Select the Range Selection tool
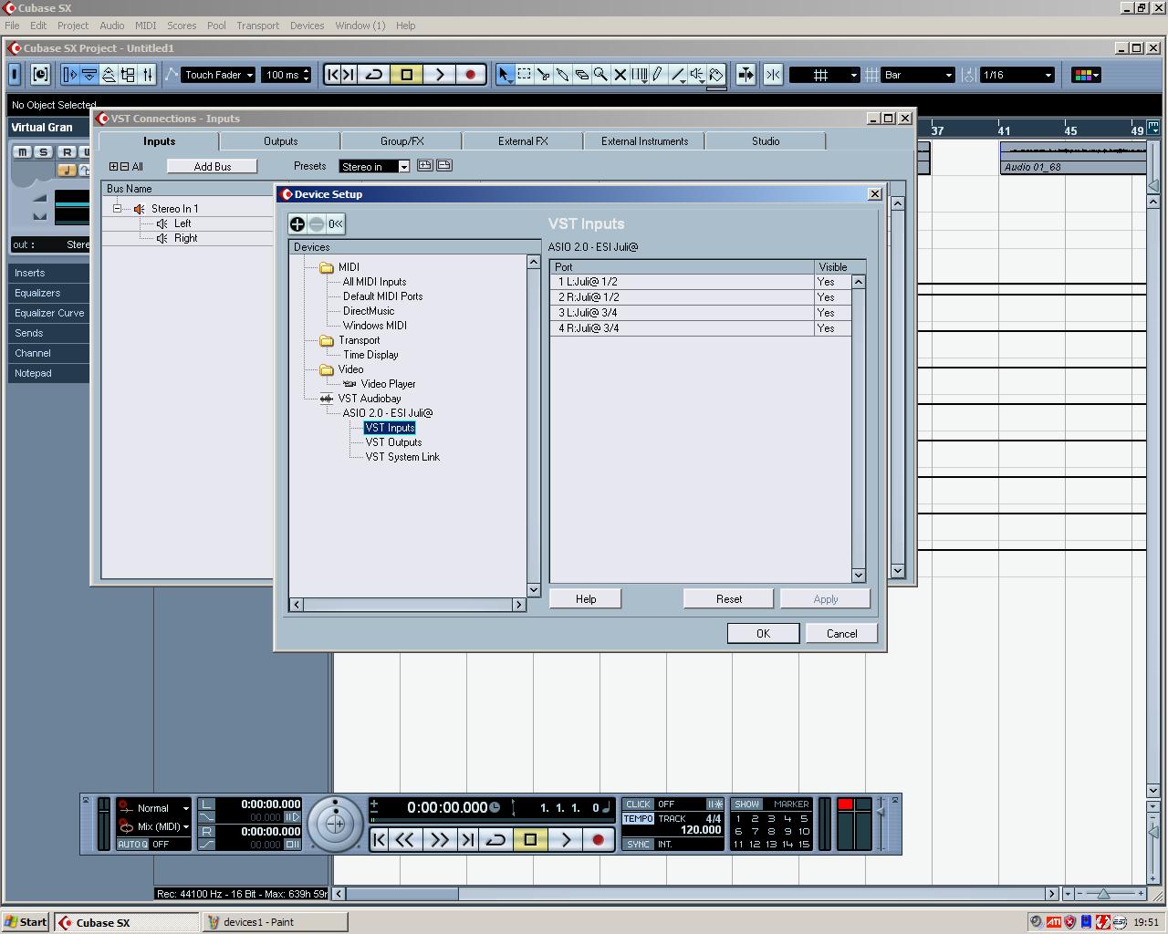 (x=525, y=75)
